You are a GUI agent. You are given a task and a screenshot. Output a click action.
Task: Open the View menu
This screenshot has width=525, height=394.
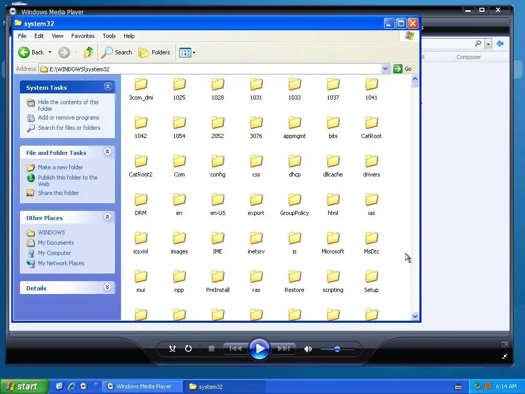(57, 36)
